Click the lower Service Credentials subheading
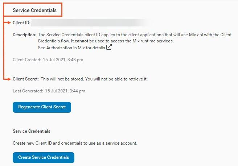Viewport: 238px width, 166px height. [32, 131]
